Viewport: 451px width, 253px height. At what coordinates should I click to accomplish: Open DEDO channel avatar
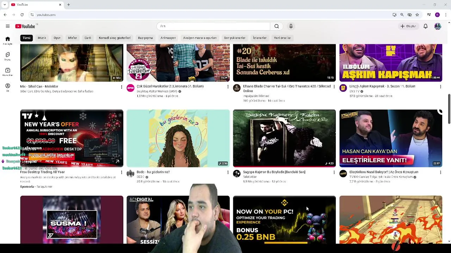tap(130, 174)
